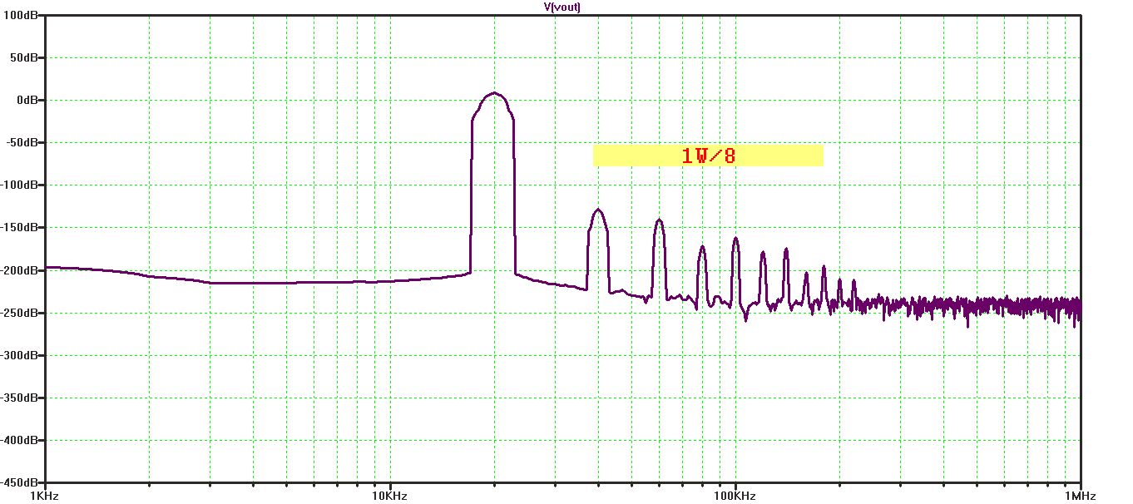Click the -250dB y-axis label

pyautogui.click(x=20, y=313)
